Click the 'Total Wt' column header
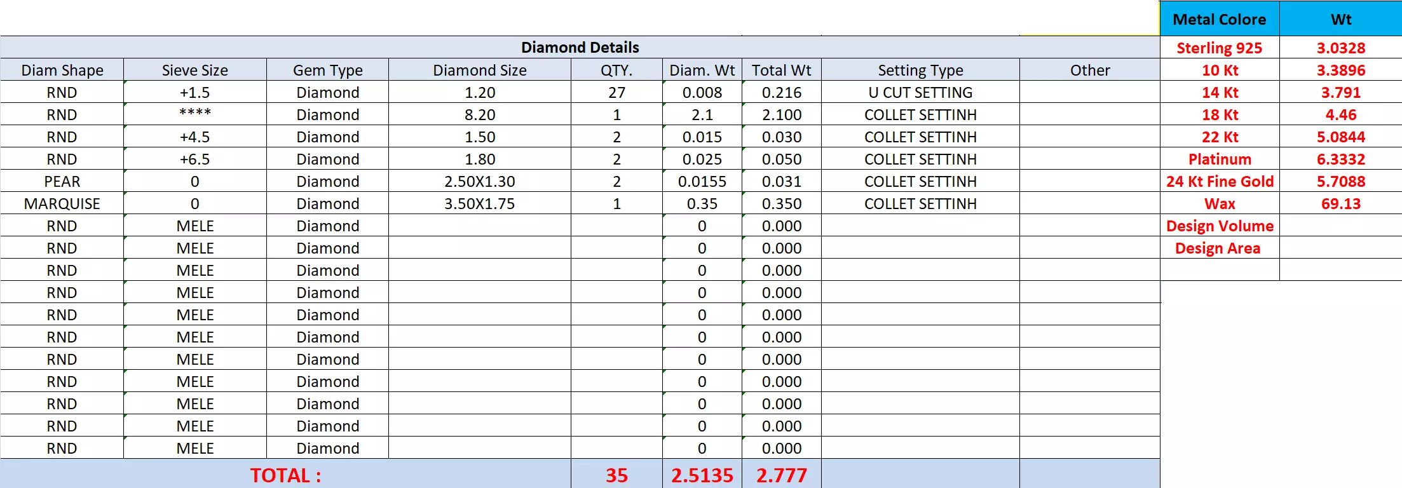 [782, 70]
